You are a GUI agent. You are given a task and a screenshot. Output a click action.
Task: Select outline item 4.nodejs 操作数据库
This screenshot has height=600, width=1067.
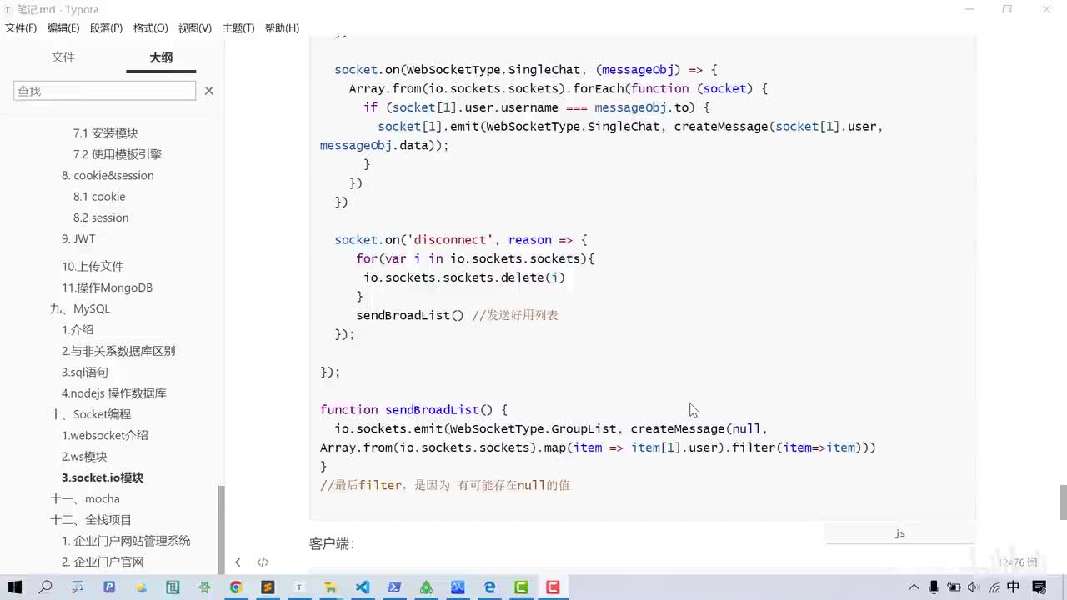coord(114,393)
